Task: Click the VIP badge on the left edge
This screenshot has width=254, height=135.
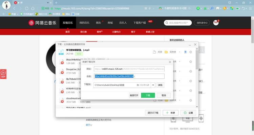Action: point(3,74)
